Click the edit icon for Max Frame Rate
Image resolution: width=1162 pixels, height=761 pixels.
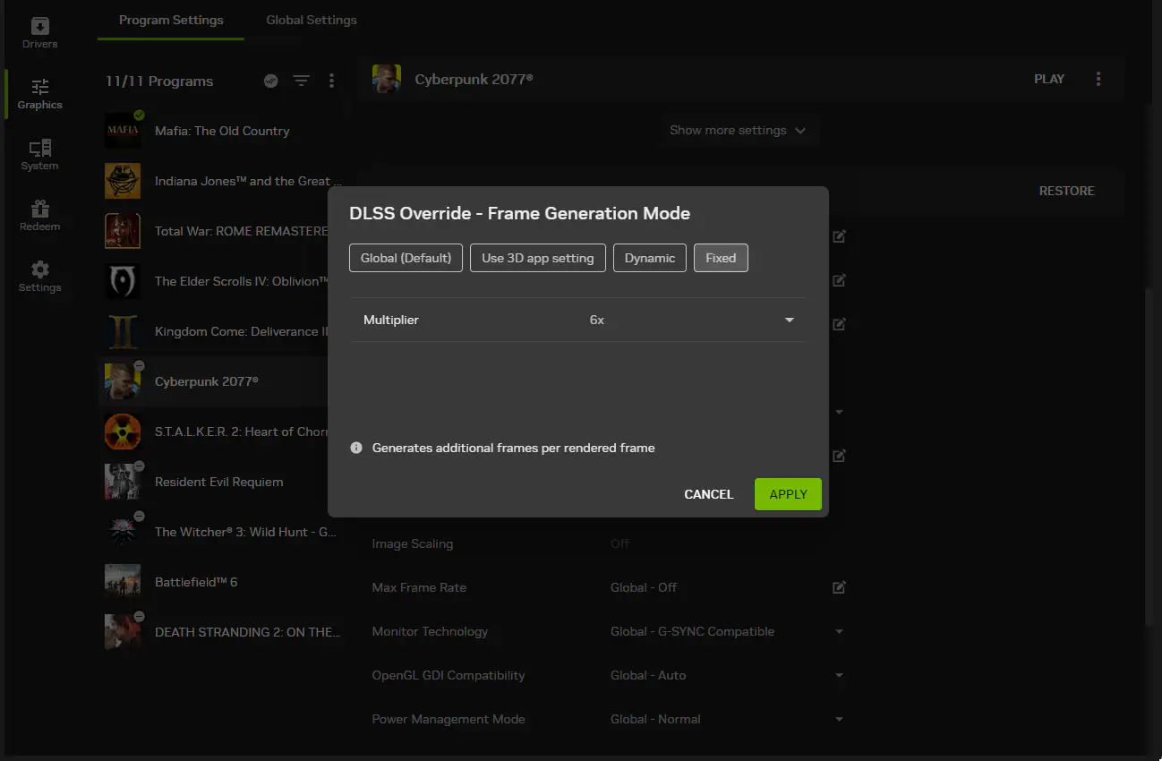(839, 587)
